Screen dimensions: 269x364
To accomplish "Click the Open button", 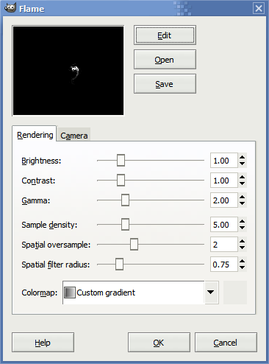I will point(165,60).
